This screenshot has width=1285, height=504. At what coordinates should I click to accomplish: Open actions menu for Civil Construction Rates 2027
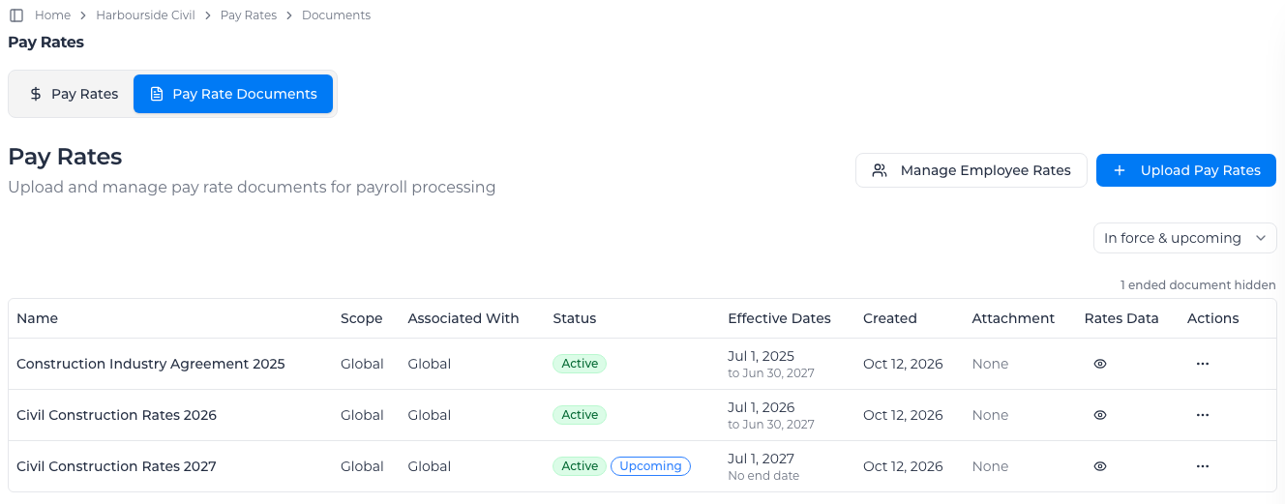1203,466
